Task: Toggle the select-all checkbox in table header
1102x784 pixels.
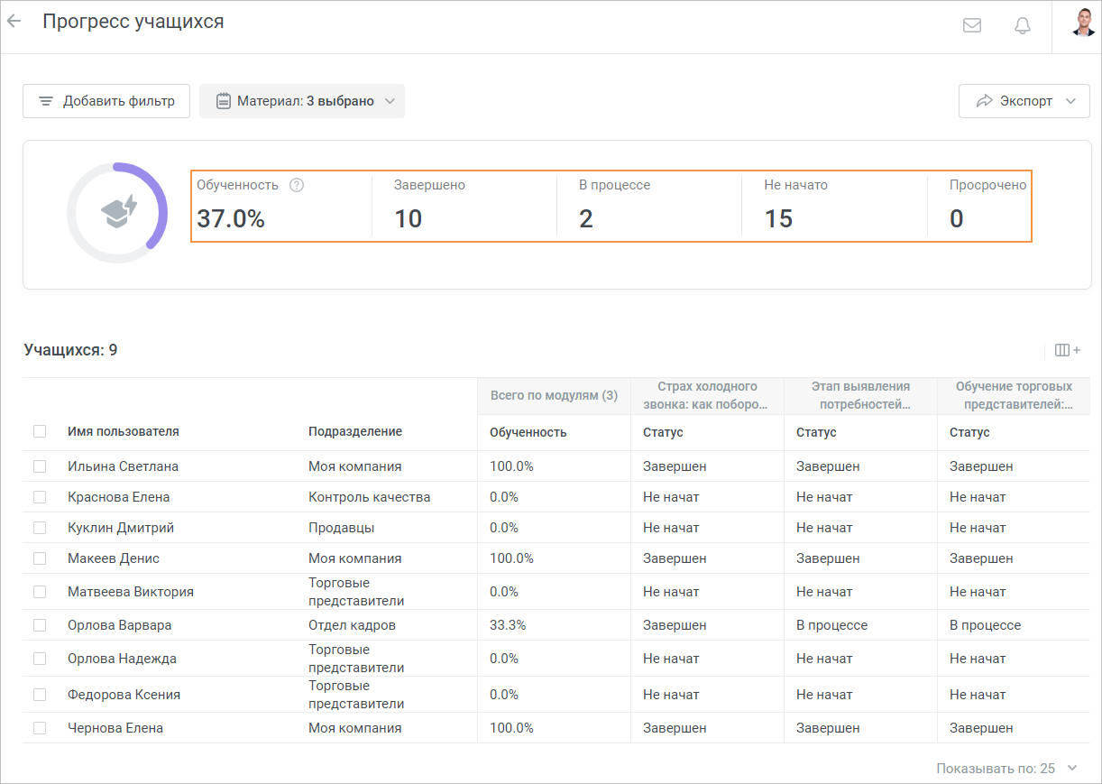Action: [x=40, y=431]
